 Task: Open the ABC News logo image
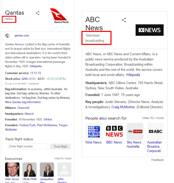pyautogui.click(x=150, y=30)
